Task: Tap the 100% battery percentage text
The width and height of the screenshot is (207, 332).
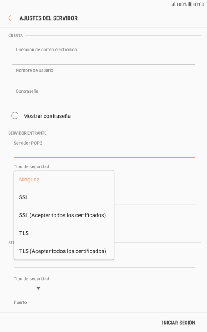Action: 182,4
